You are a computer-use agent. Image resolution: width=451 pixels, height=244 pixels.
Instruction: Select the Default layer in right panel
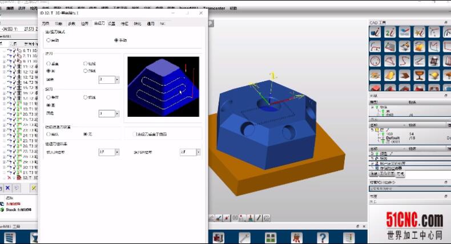[393, 138]
